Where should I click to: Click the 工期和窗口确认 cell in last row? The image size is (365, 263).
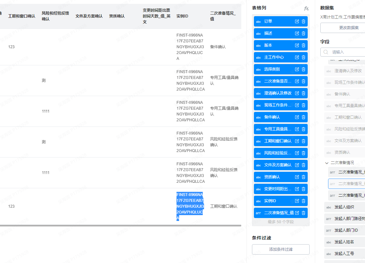tap(224, 206)
